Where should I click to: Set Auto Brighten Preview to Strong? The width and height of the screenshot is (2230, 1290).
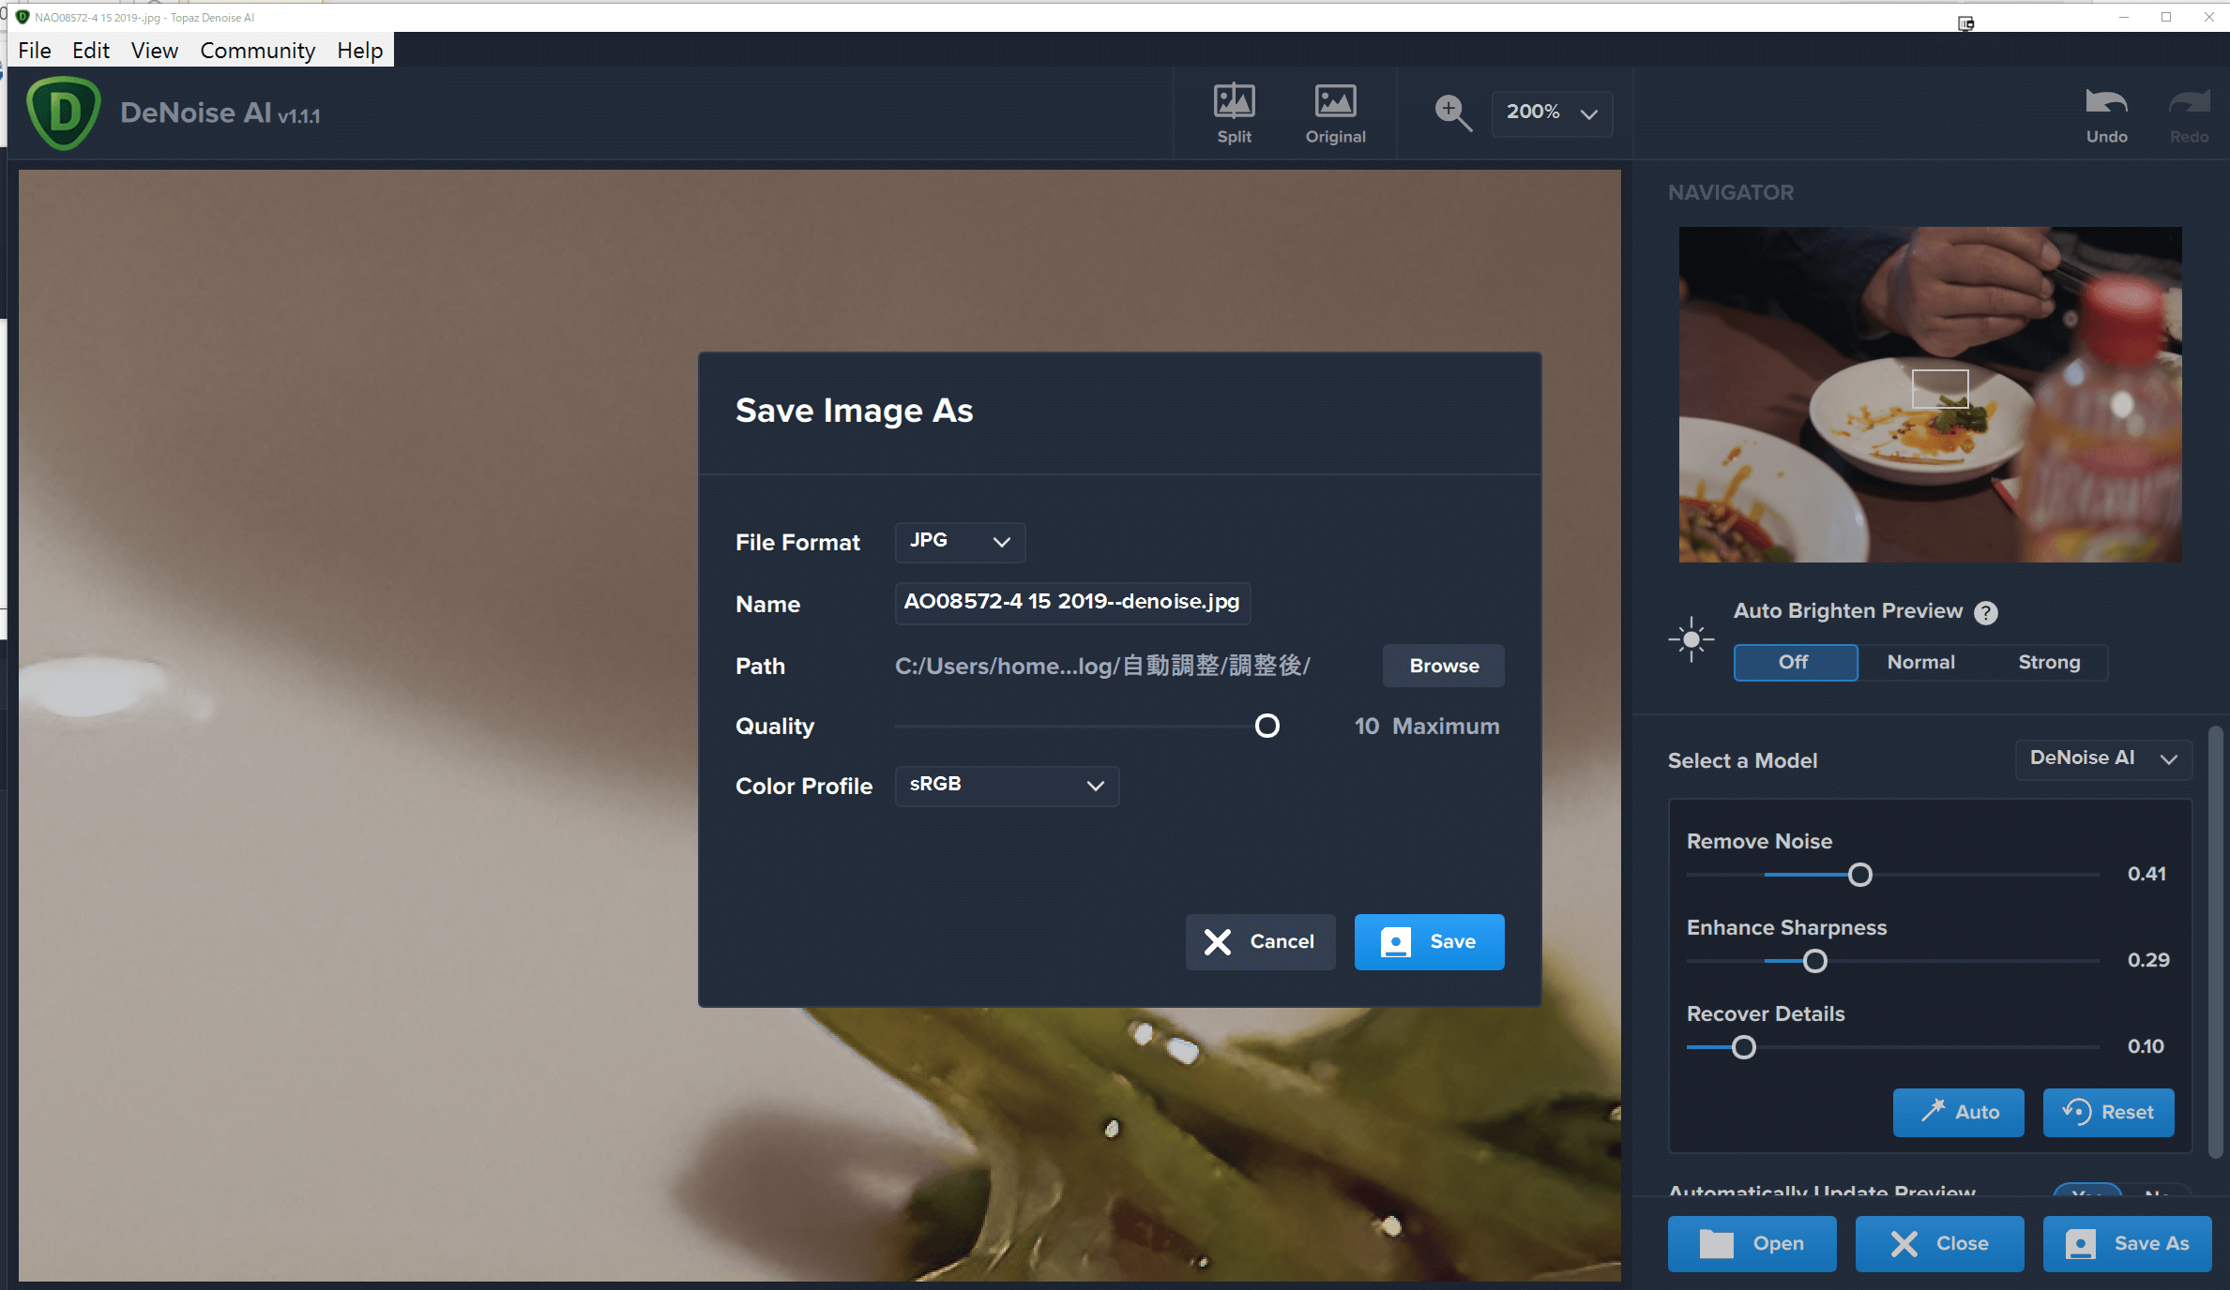tap(2049, 663)
